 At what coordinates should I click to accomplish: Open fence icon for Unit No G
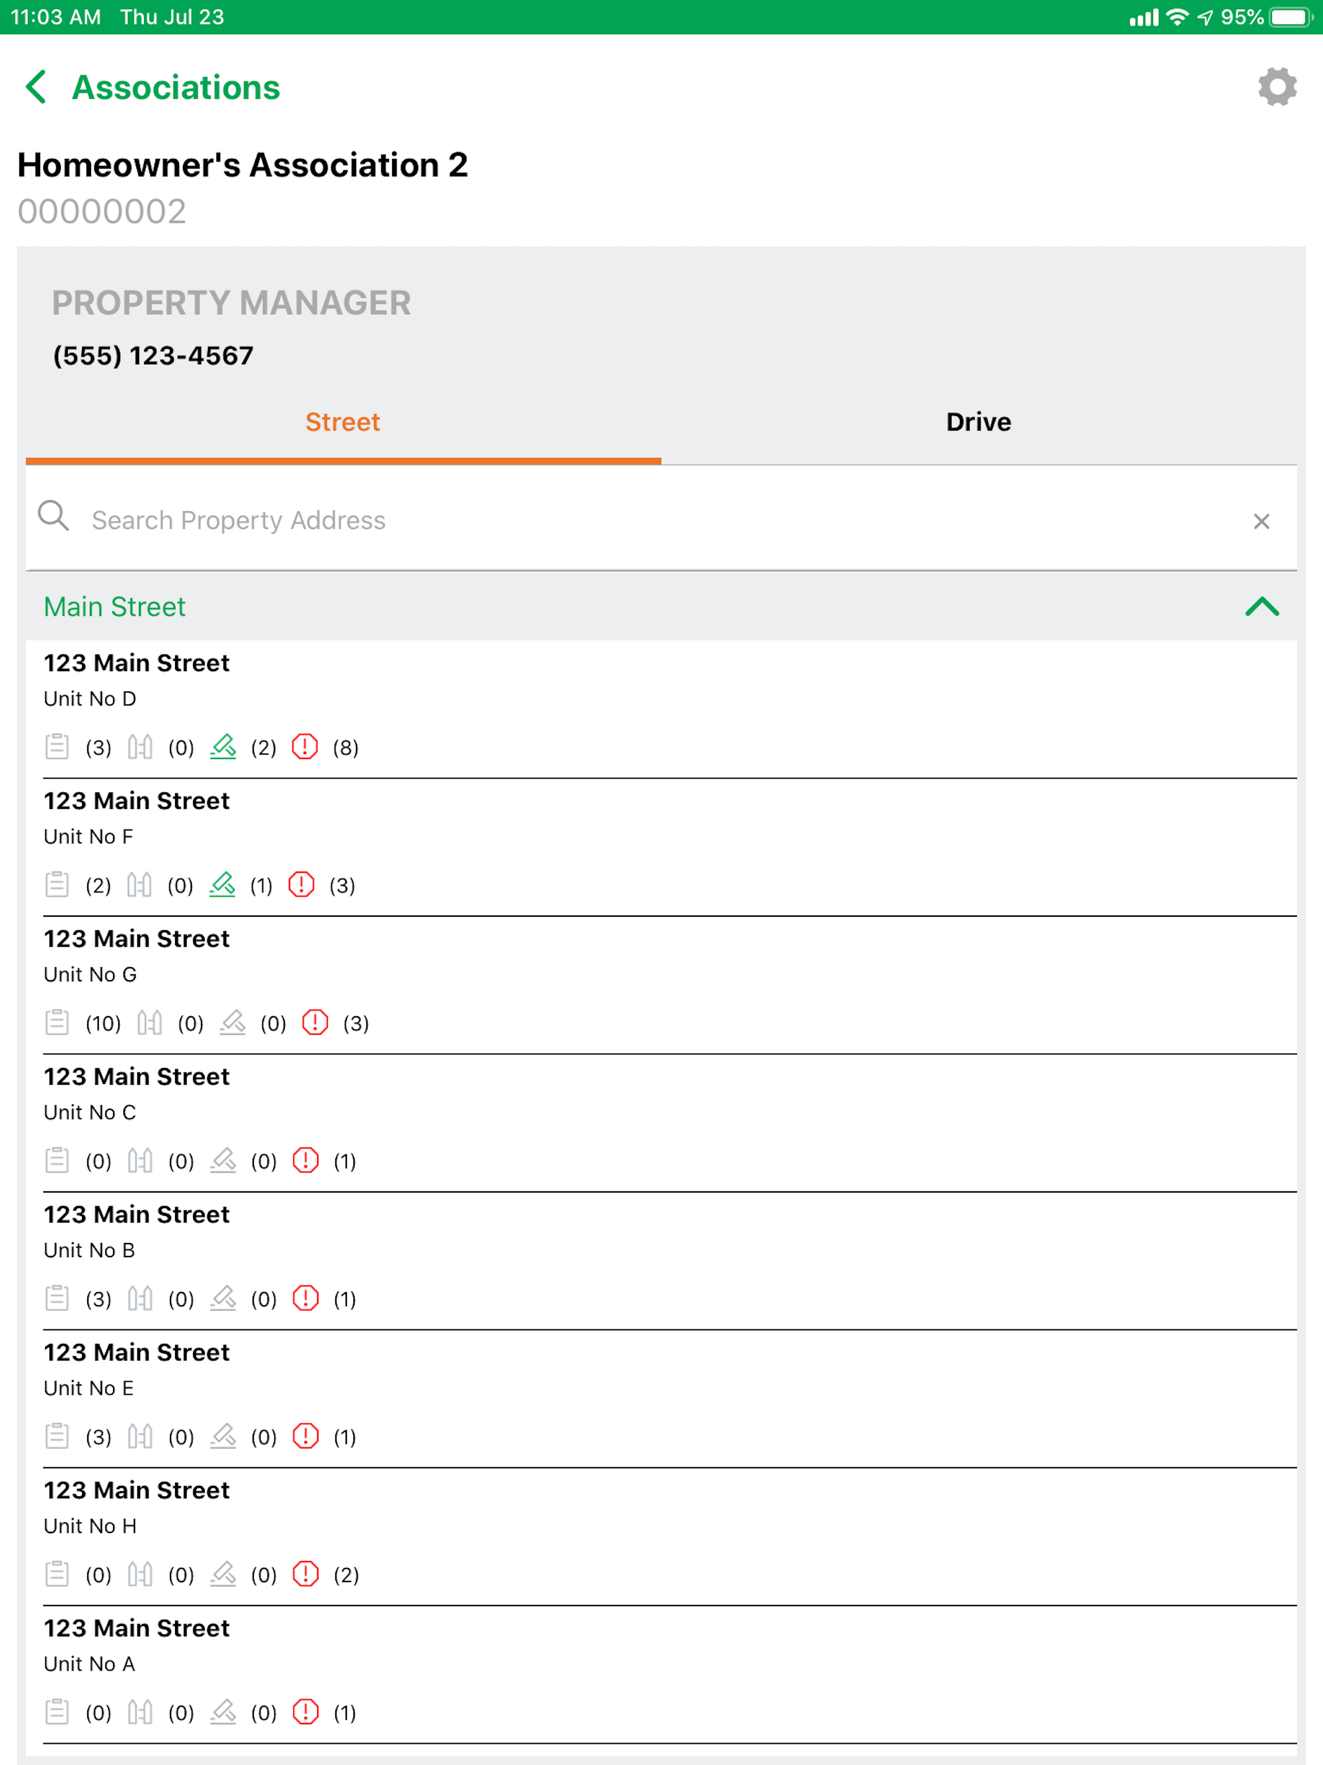(149, 1022)
